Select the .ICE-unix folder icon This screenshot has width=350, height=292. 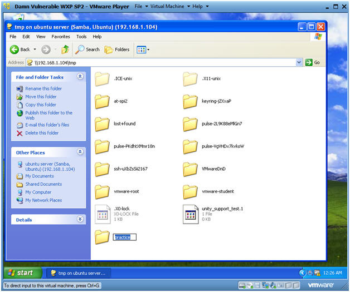102,79
